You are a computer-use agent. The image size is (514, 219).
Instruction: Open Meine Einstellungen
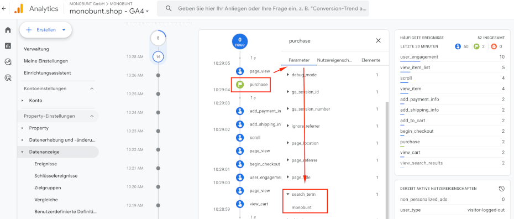(x=46, y=61)
